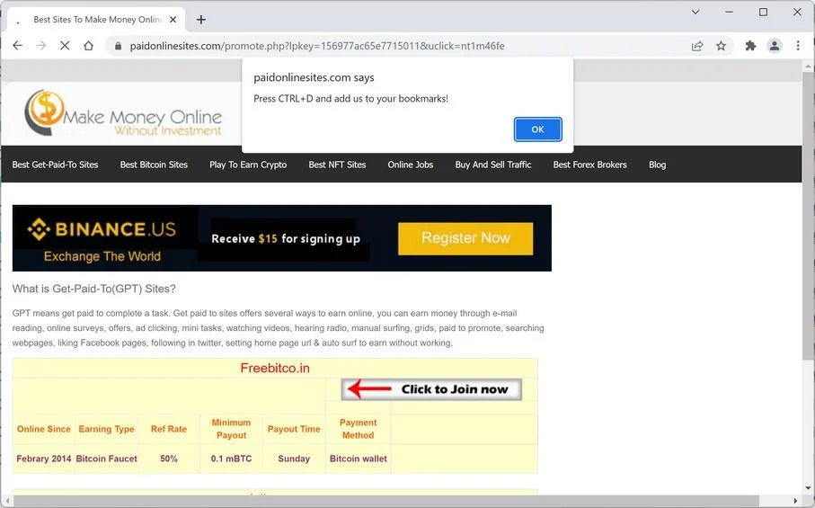Click the Register Now button
Screen dimensions: 815x508
[465, 238]
